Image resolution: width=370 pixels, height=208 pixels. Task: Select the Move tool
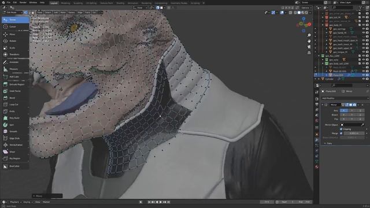(15, 34)
